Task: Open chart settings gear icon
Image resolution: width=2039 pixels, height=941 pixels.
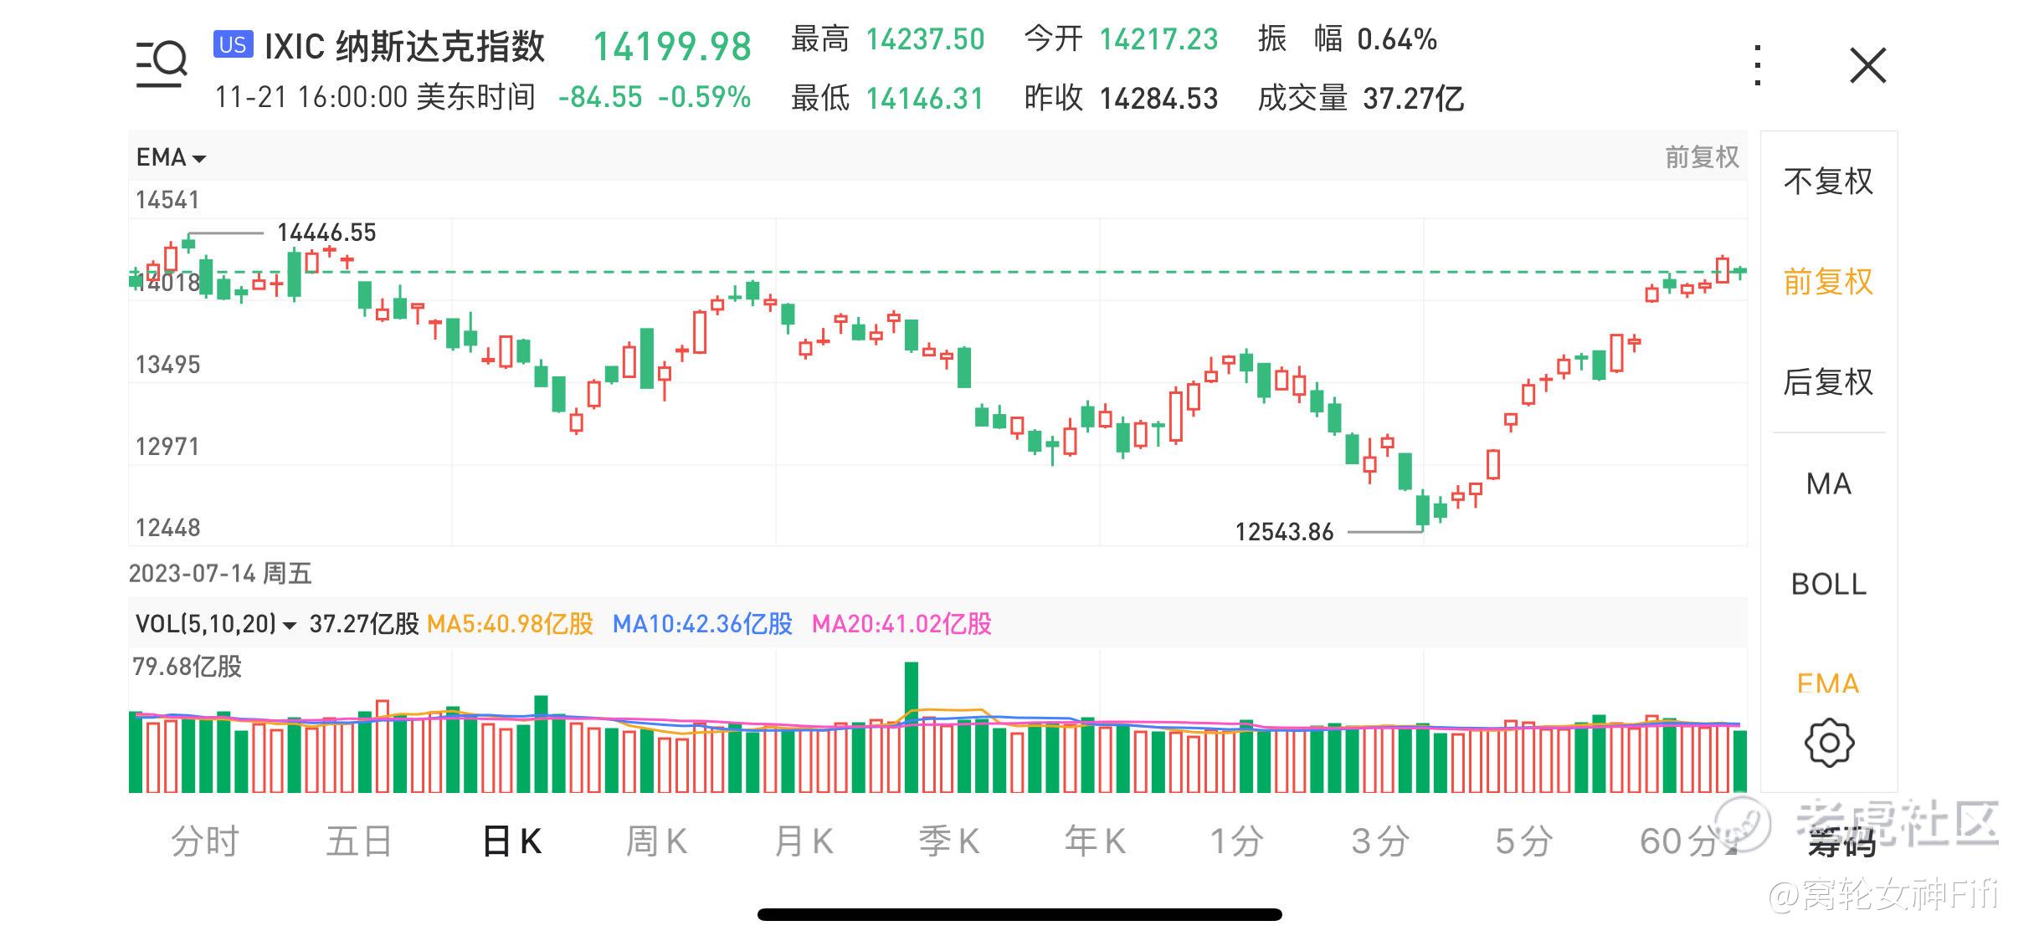Action: (1829, 742)
